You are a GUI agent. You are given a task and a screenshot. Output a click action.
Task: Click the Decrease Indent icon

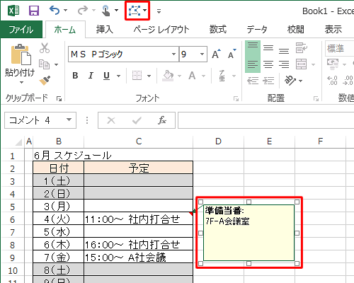click(x=253, y=81)
